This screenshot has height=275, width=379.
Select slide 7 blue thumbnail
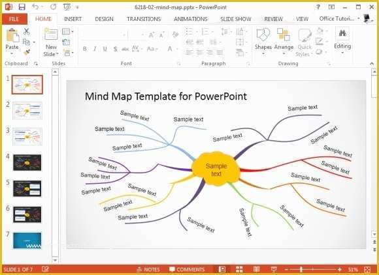pos(27,240)
